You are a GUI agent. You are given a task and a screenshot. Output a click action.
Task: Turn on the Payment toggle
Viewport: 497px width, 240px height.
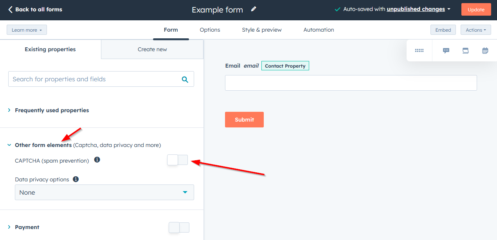[179, 227]
